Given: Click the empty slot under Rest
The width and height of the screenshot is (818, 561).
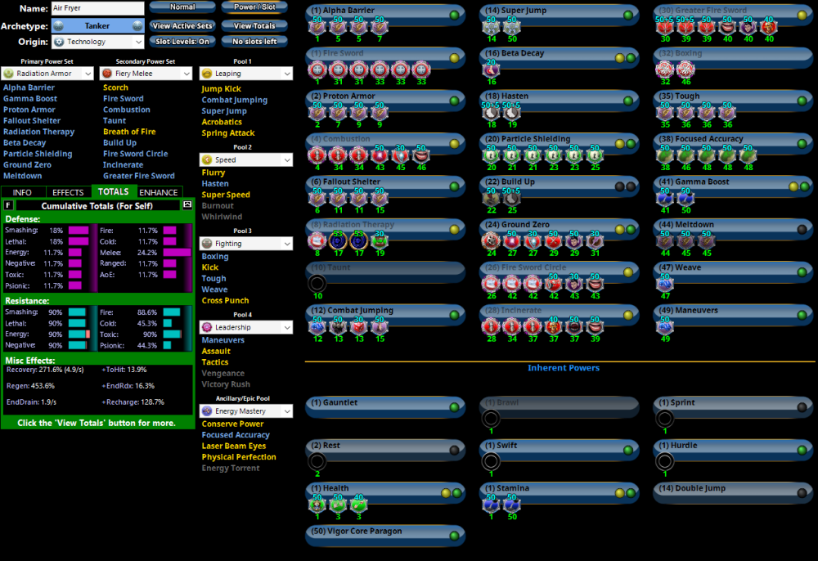Looking at the screenshot, I should 317,461.
